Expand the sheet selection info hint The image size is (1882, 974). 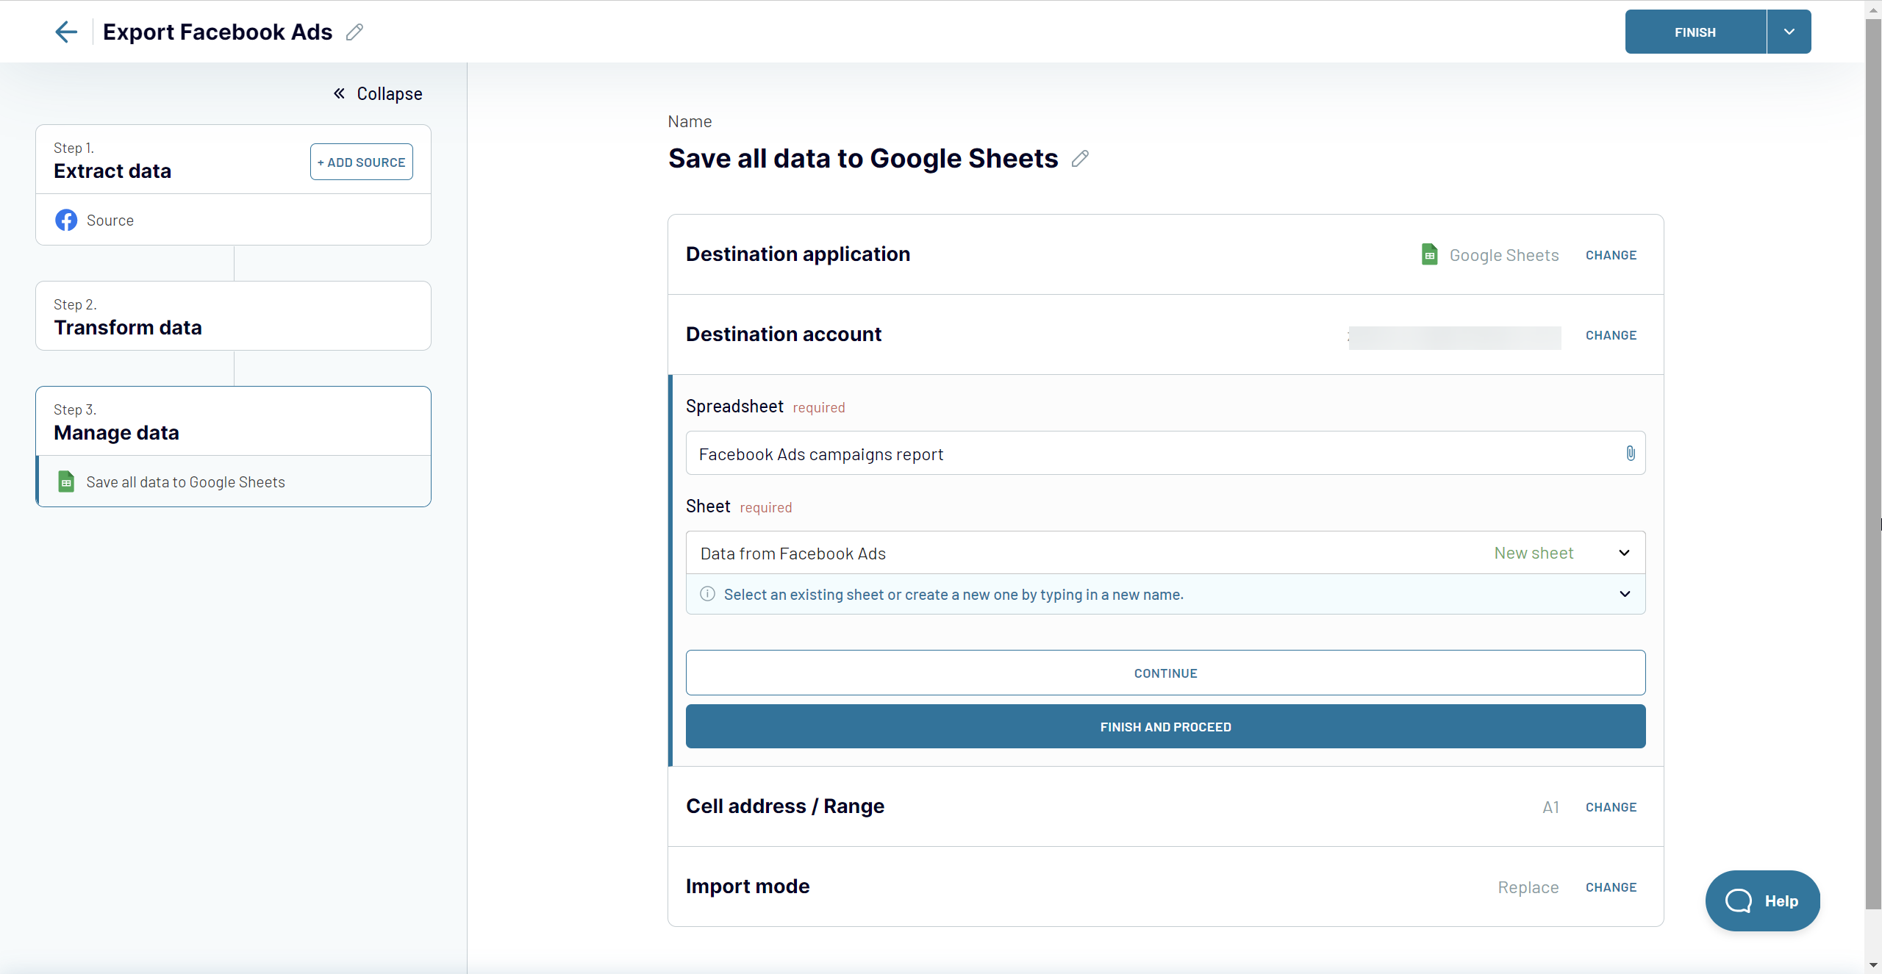click(x=1625, y=594)
